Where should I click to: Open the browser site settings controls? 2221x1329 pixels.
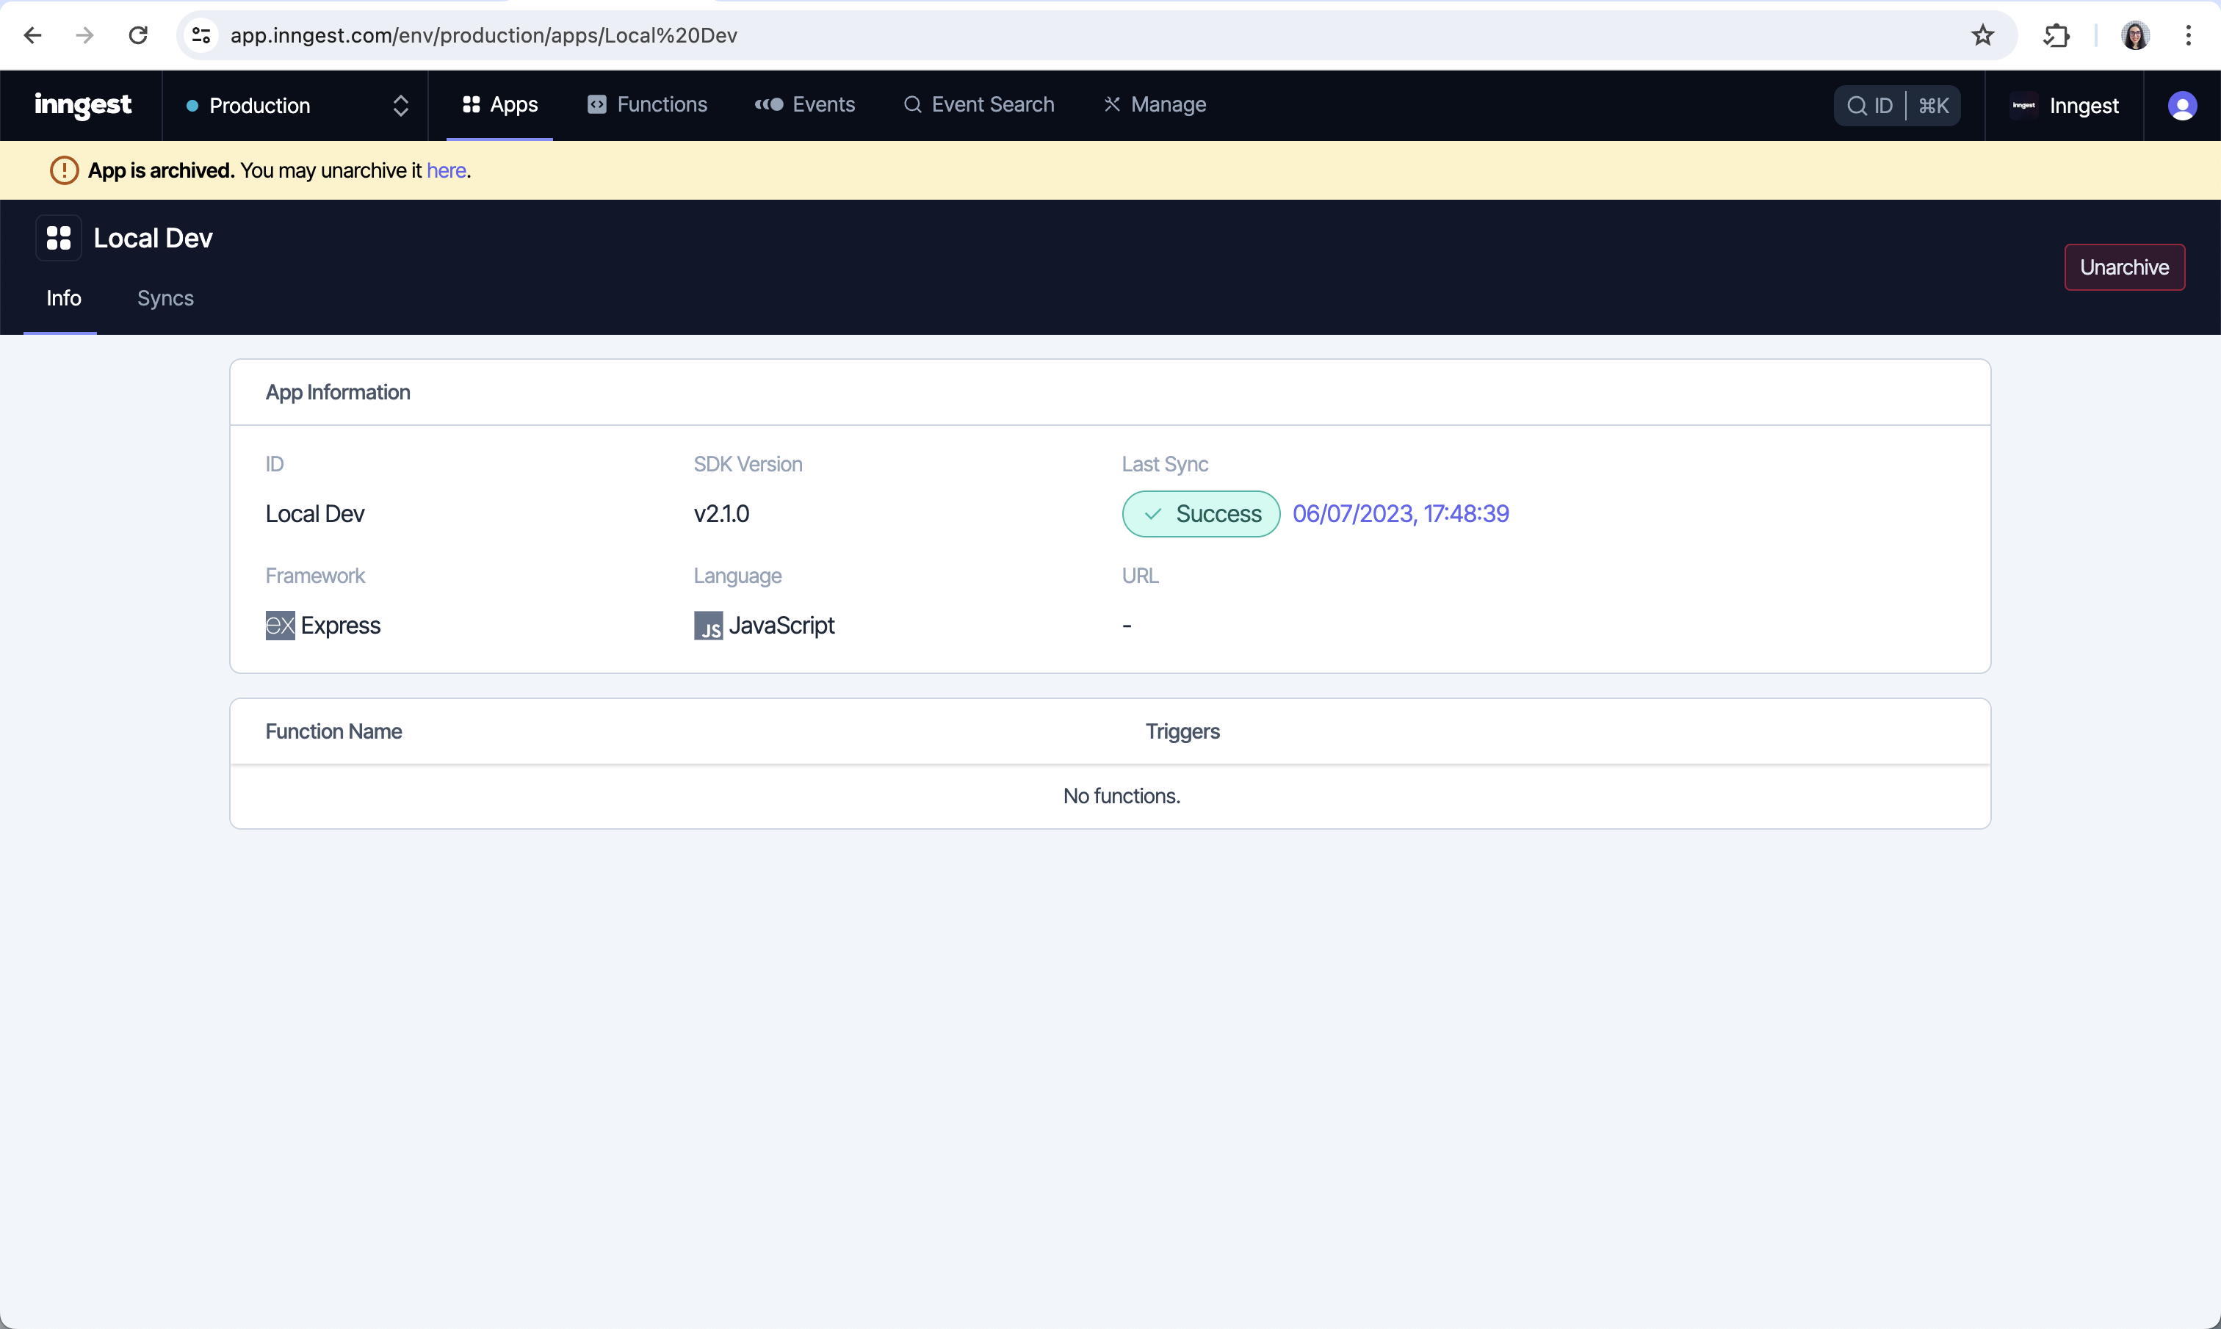[201, 35]
